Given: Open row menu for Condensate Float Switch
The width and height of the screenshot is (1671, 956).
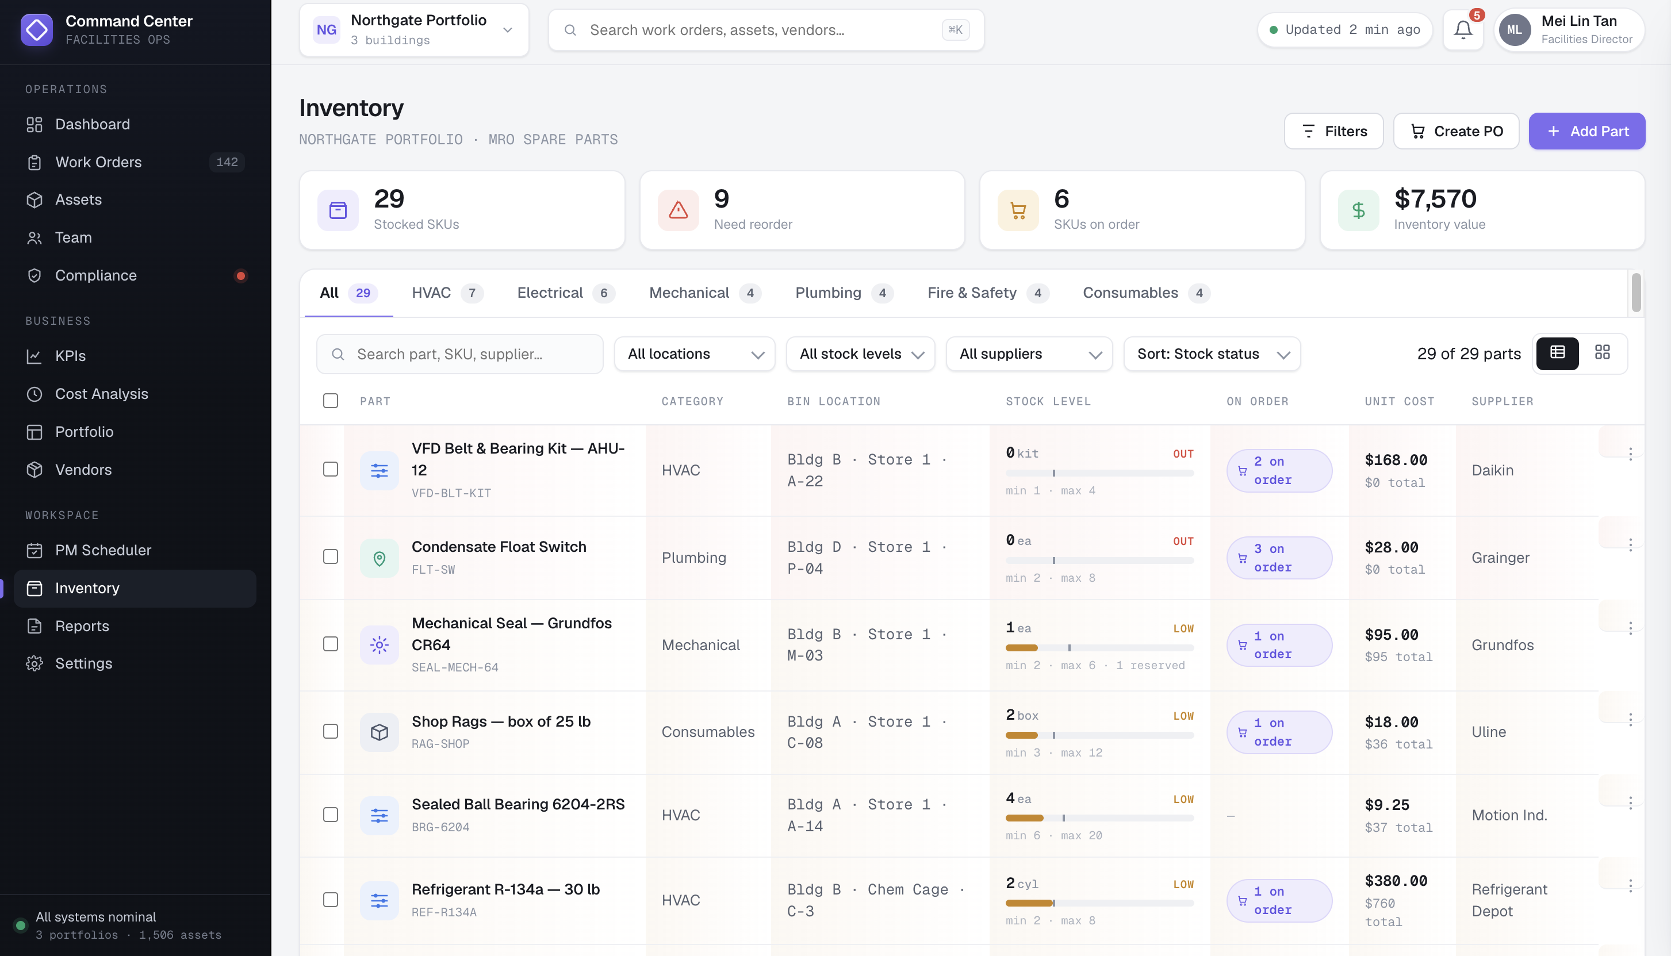Looking at the screenshot, I should click(1630, 545).
